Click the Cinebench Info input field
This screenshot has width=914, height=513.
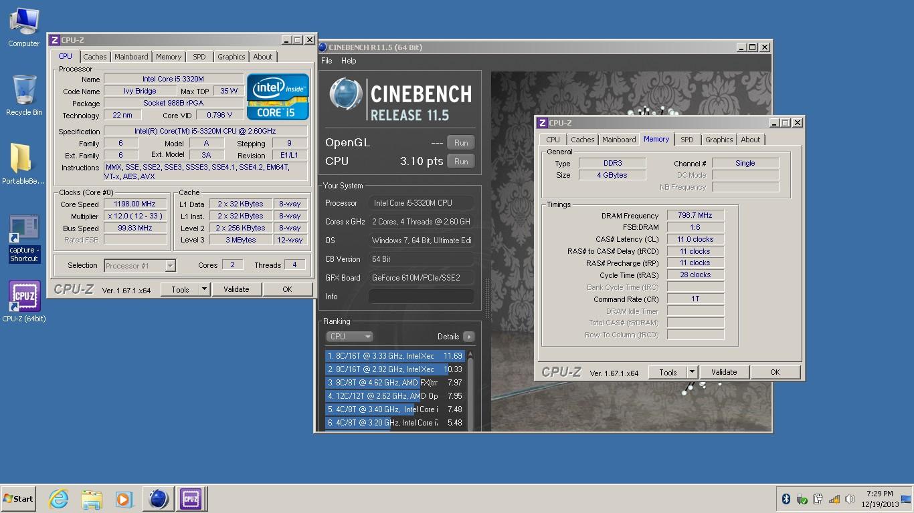point(422,297)
